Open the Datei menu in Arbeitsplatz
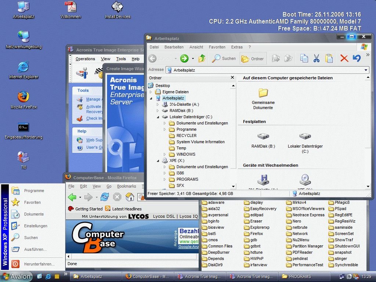 [154, 47]
